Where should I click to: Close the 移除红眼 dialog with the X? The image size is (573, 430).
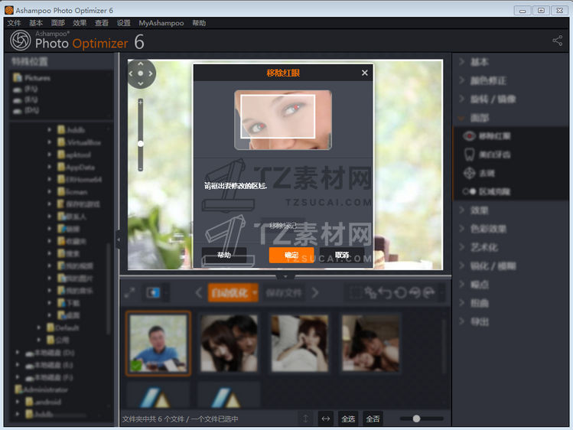(x=365, y=73)
